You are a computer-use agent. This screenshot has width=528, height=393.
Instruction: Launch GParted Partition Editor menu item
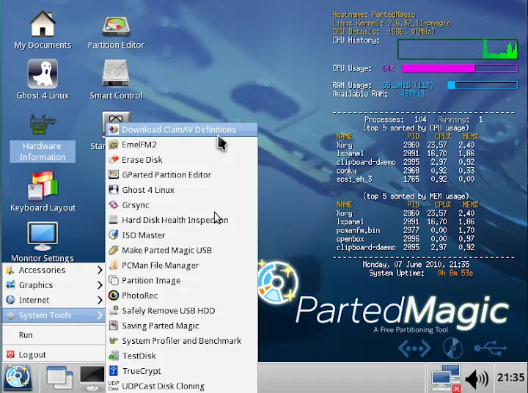pos(182,175)
